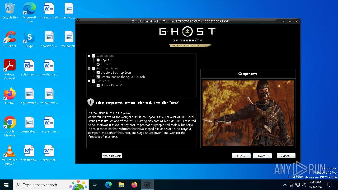Close the installer window

297,21
